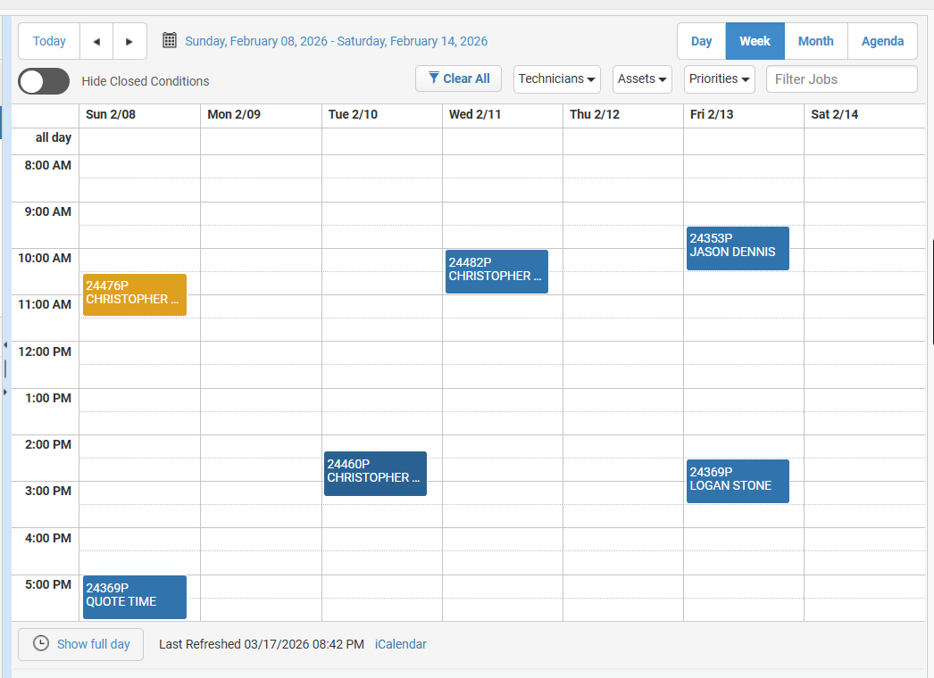
Task: Switch to the Month view
Action: [x=815, y=41]
